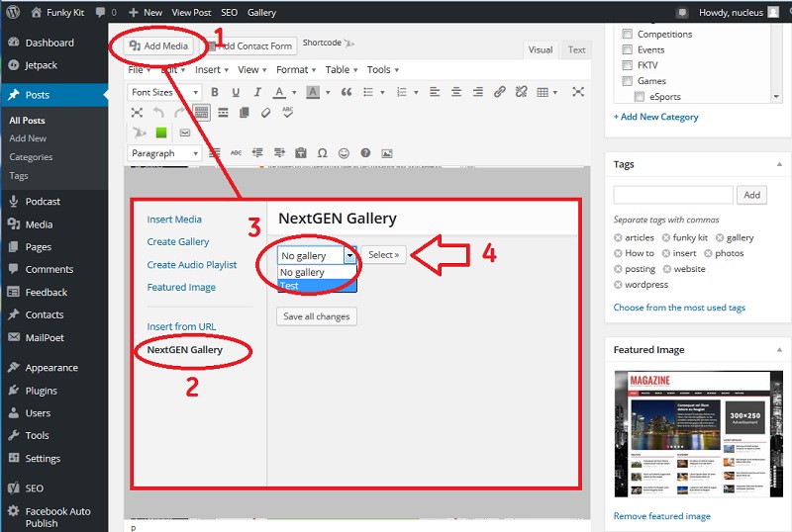The image size is (792, 532).
Task: Choose the 'Test' gallery option
Action: (x=317, y=286)
